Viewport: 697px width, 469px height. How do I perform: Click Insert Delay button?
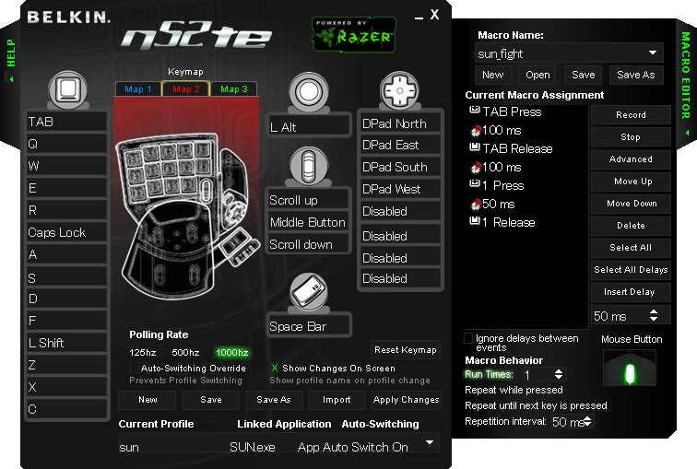pos(631,292)
